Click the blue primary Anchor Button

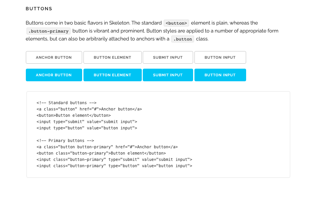click(54, 75)
